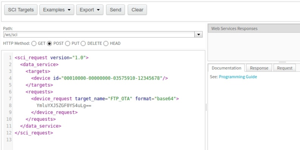The width and height of the screenshot is (300, 150).
Task: Click the closing sci_request tag on line 12
Action: click(x=34, y=133)
